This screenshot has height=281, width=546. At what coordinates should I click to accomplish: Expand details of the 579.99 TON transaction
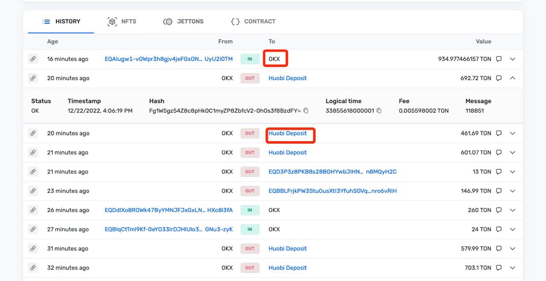coord(513,249)
